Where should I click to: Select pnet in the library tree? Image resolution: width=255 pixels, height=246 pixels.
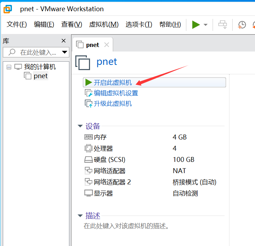point(41,76)
